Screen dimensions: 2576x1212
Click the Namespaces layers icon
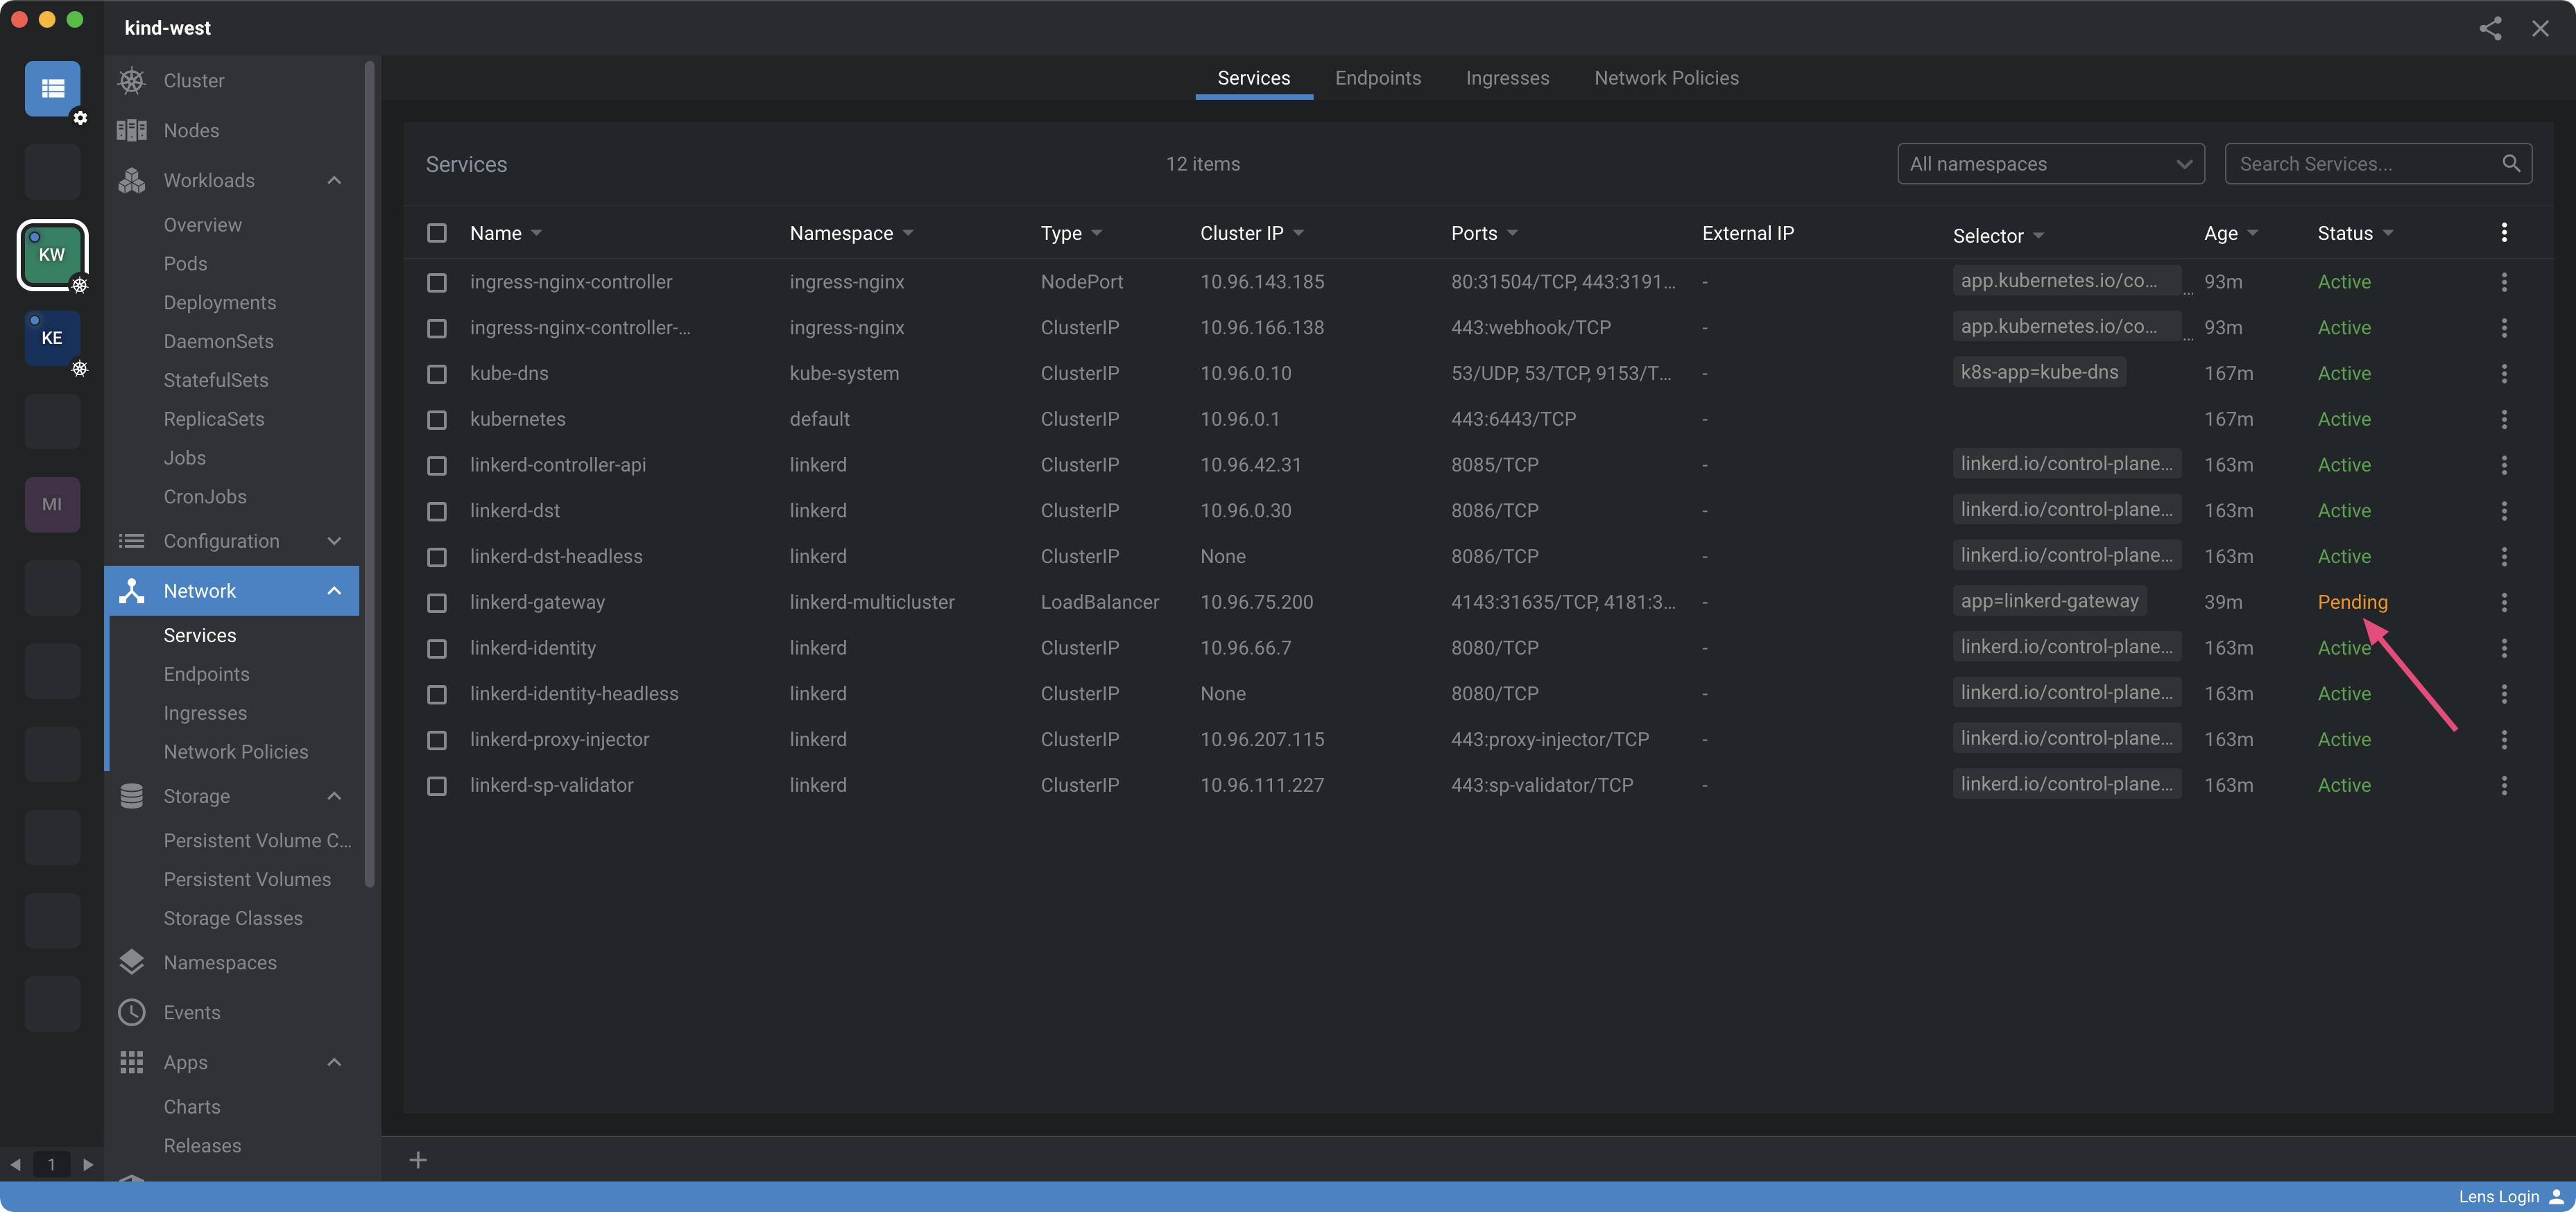[x=131, y=962]
